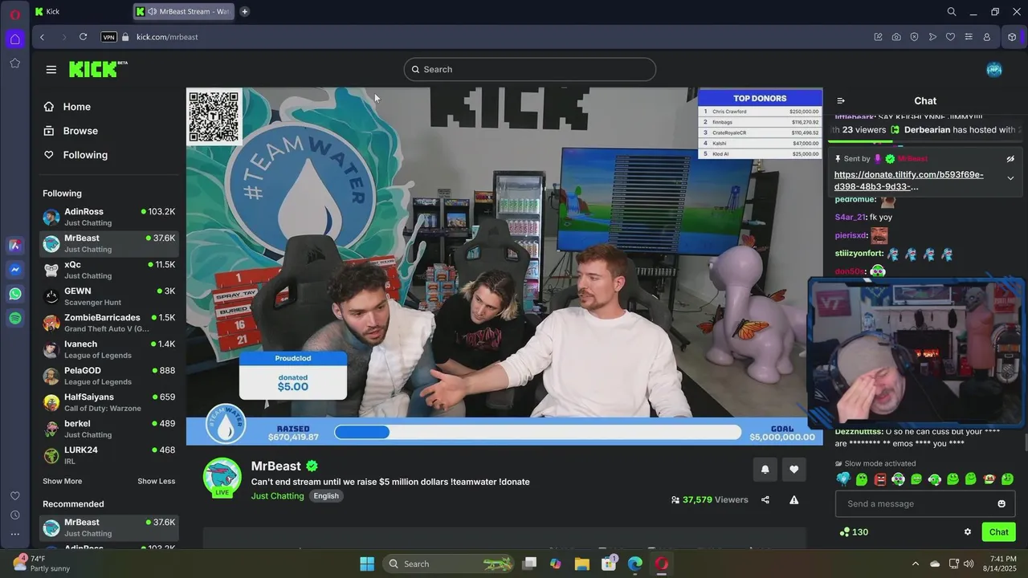Open the 130 channel points balance
1028x578 pixels.
tap(854, 532)
